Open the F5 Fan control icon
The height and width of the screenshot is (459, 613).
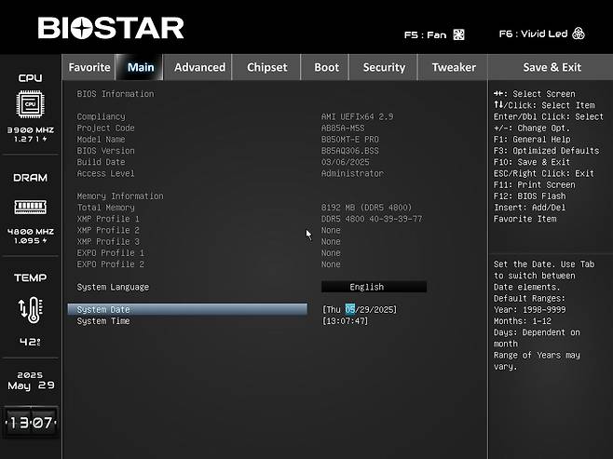pyautogui.click(x=458, y=34)
